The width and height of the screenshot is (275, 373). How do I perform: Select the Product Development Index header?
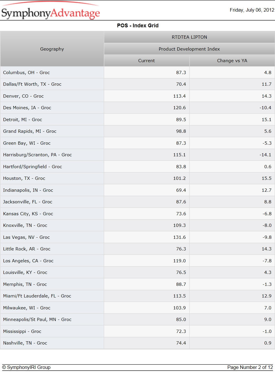(x=189, y=49)
